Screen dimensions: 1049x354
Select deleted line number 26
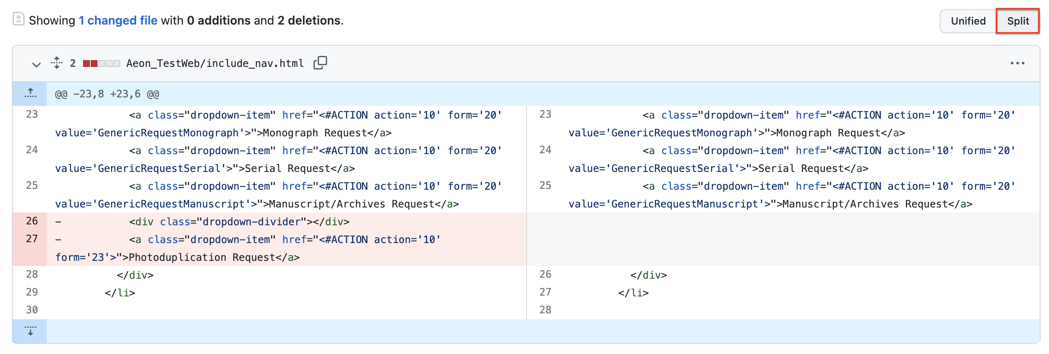pos(32,221)
